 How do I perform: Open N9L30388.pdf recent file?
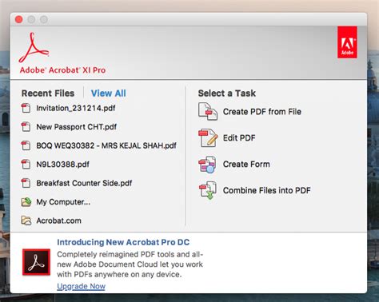point(62,164)
